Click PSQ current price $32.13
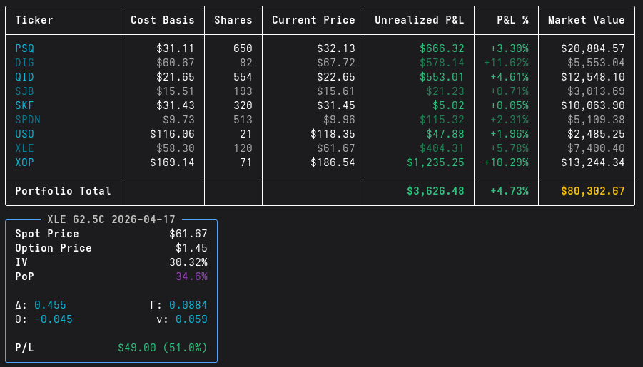643x367 pixels. [336, 48]
